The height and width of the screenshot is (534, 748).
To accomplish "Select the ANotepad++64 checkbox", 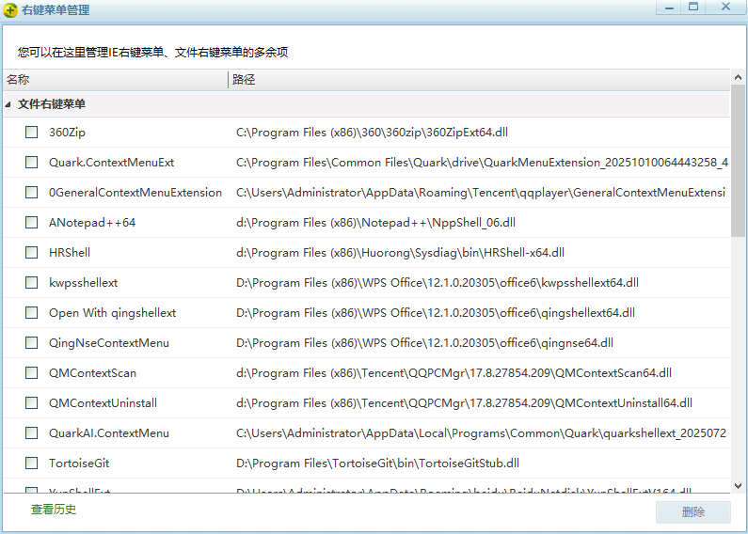I will pos(31,222).
